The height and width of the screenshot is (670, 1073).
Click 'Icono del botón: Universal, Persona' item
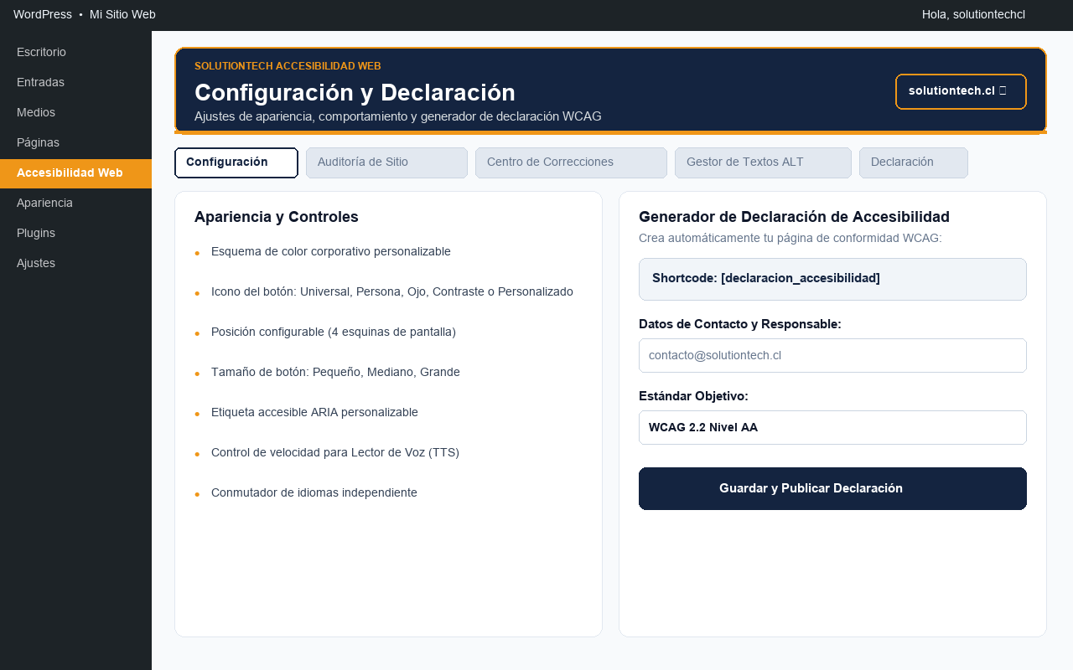[392, 291]
